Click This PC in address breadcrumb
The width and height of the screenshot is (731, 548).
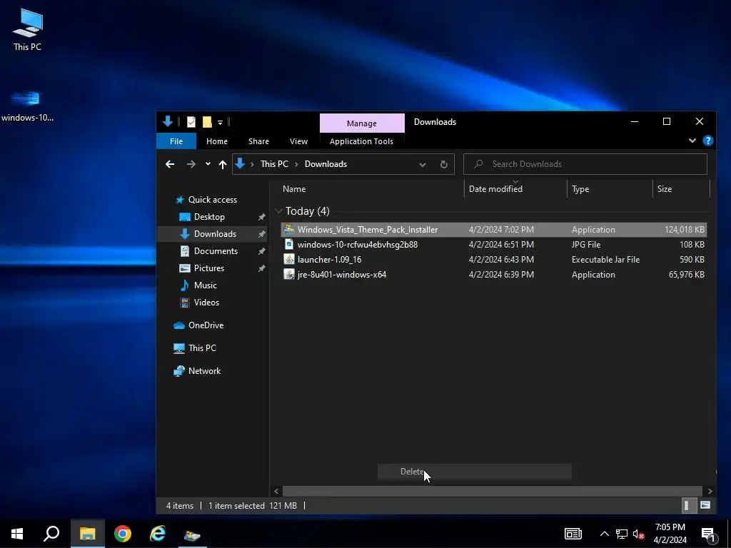point(274,164)
